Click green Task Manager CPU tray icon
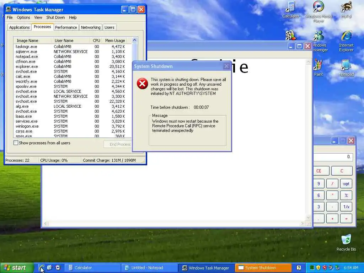The width and height of the screenshot is (364, 273). click(312, 268)
